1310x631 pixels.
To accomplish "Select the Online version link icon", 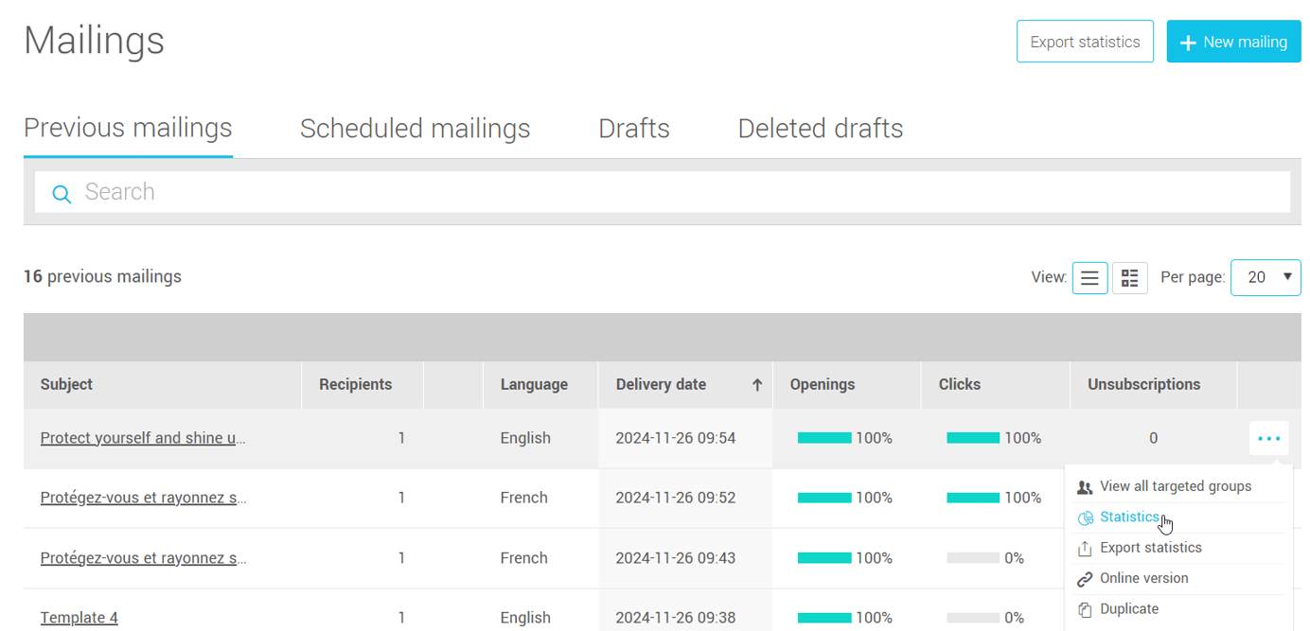I will (1084, 578).
